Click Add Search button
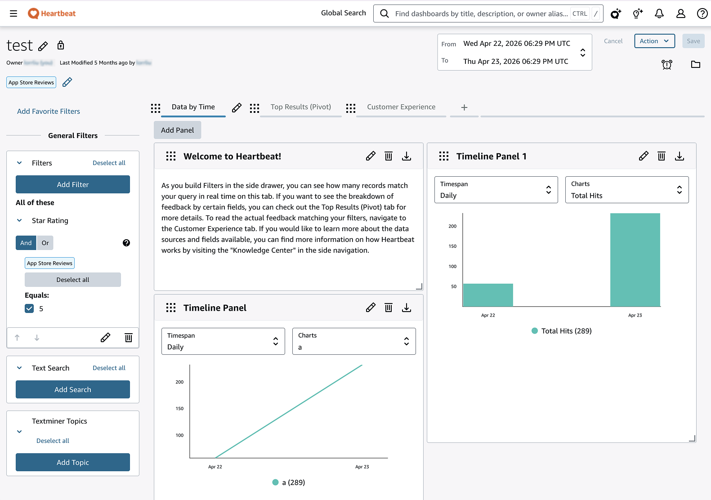This screenshot has height=500, width=711. pos(73,389)
